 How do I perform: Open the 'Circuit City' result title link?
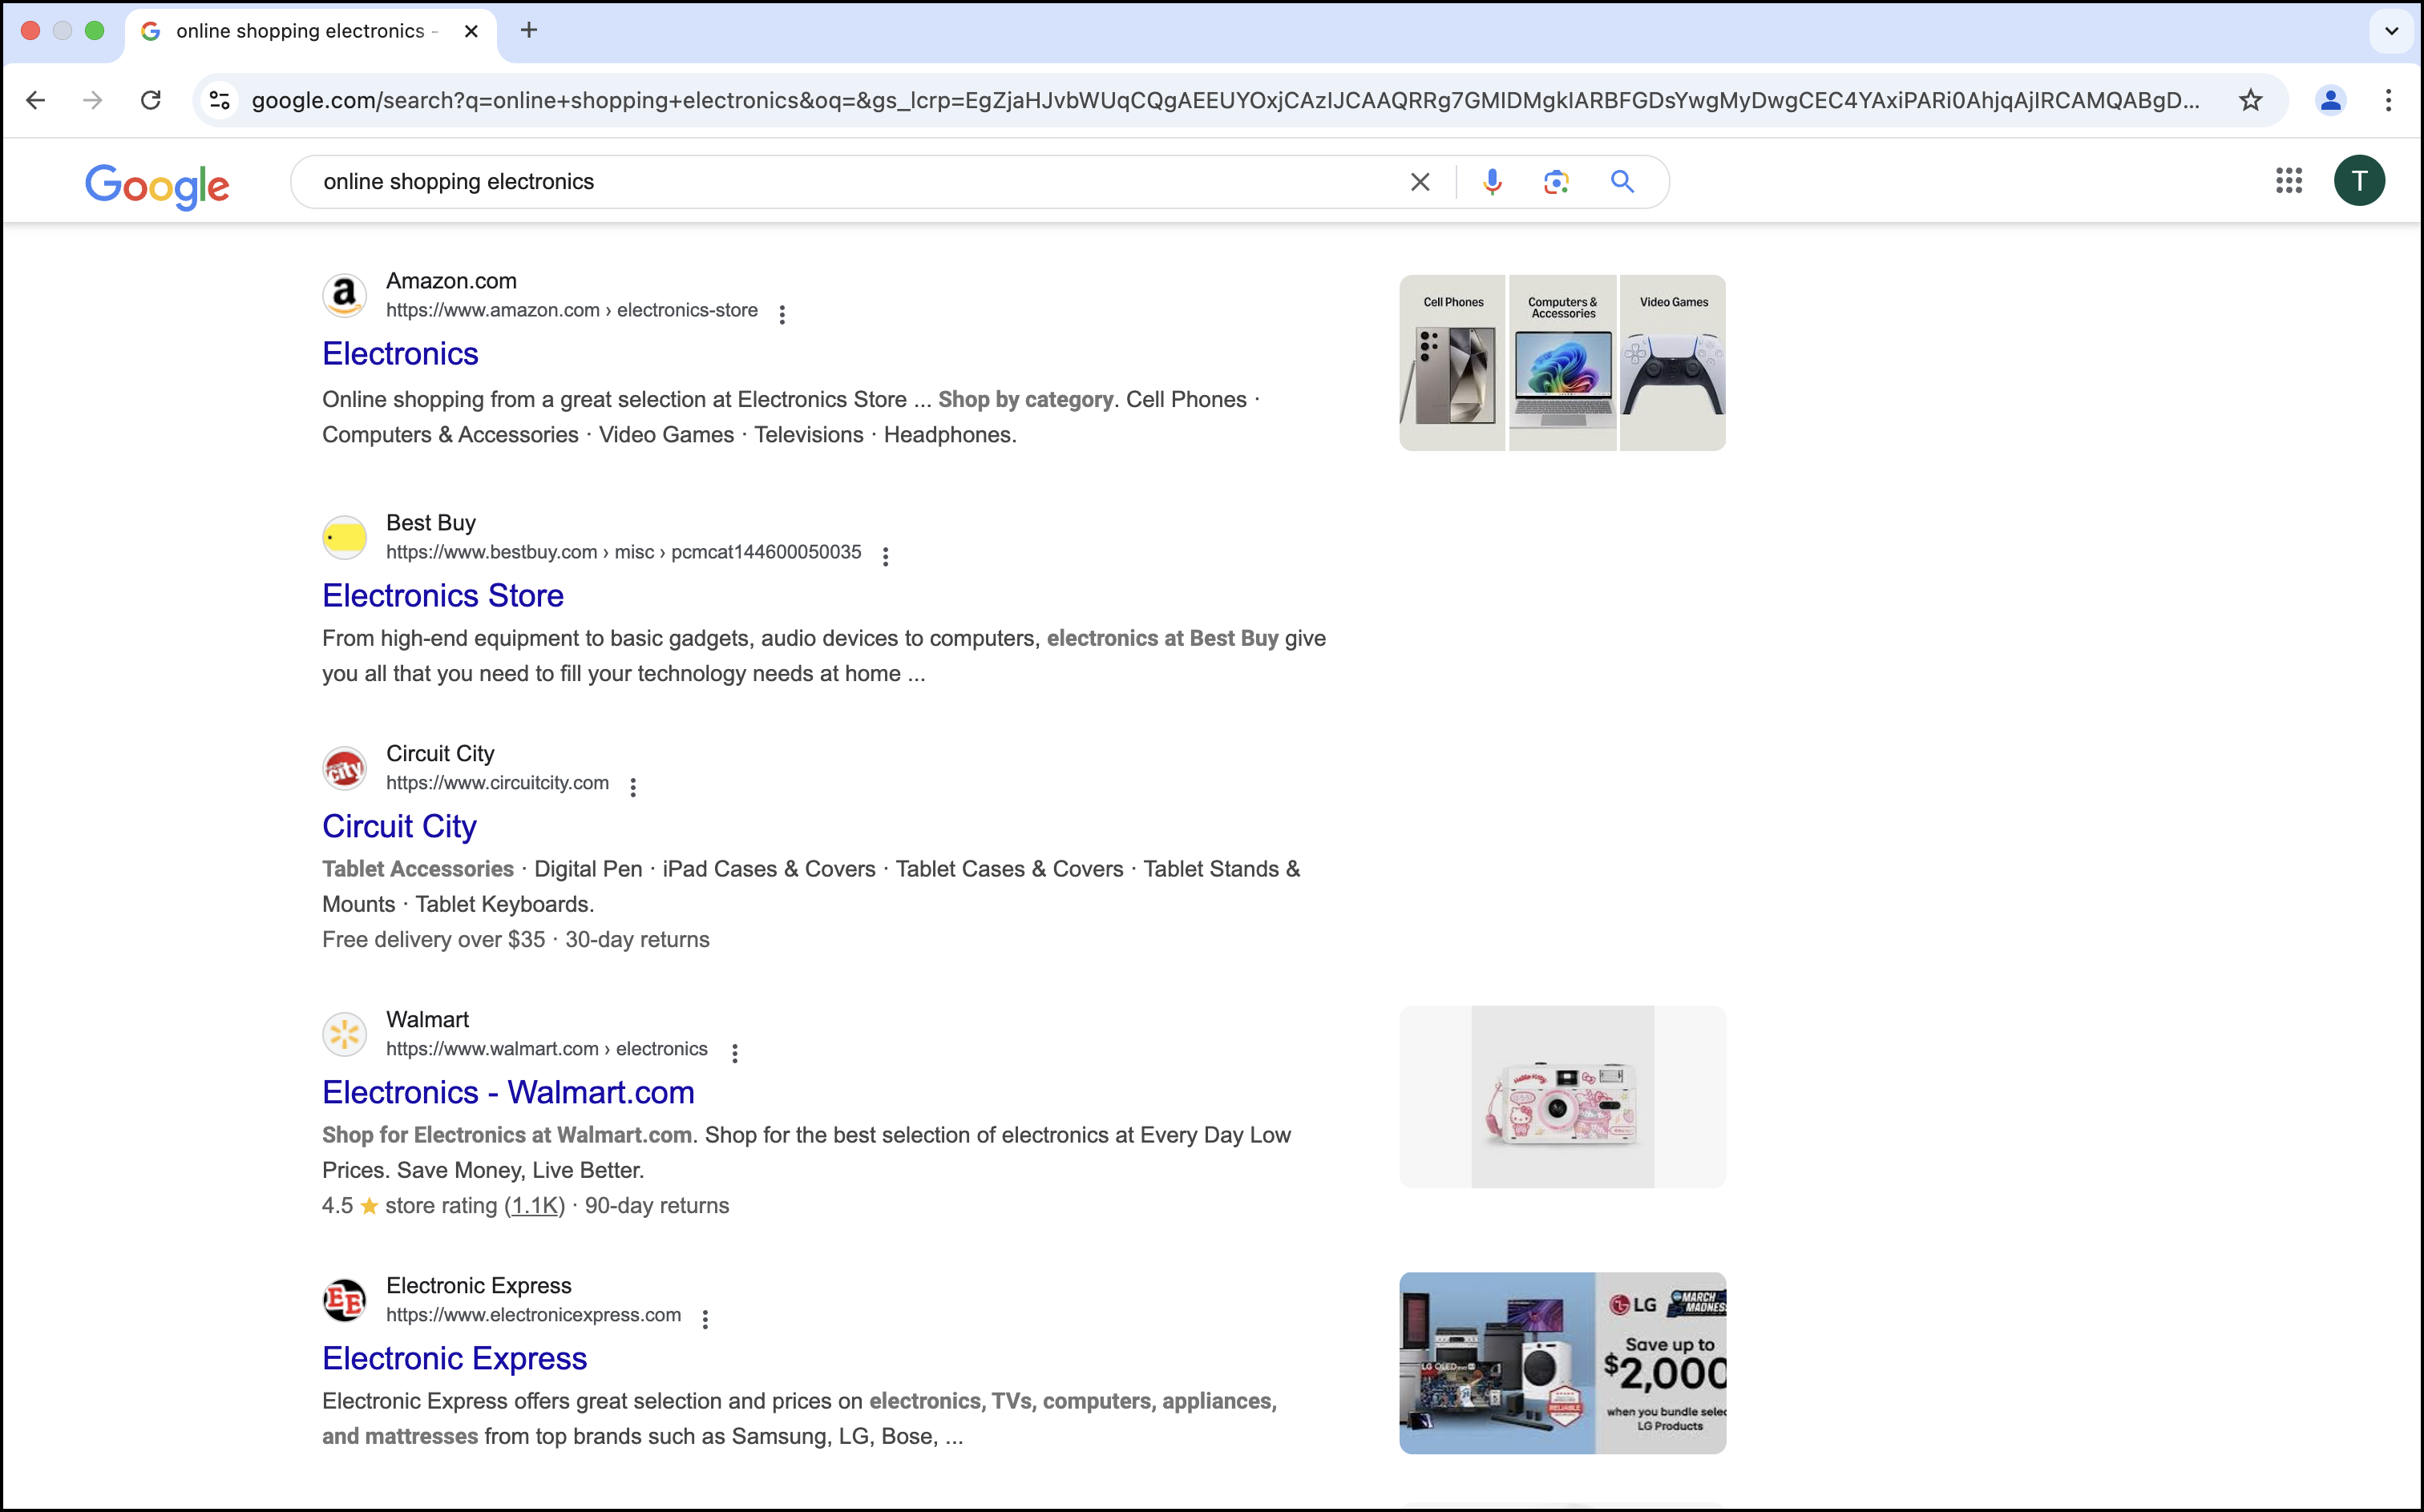pyautogui.click(x=399, y=827)
